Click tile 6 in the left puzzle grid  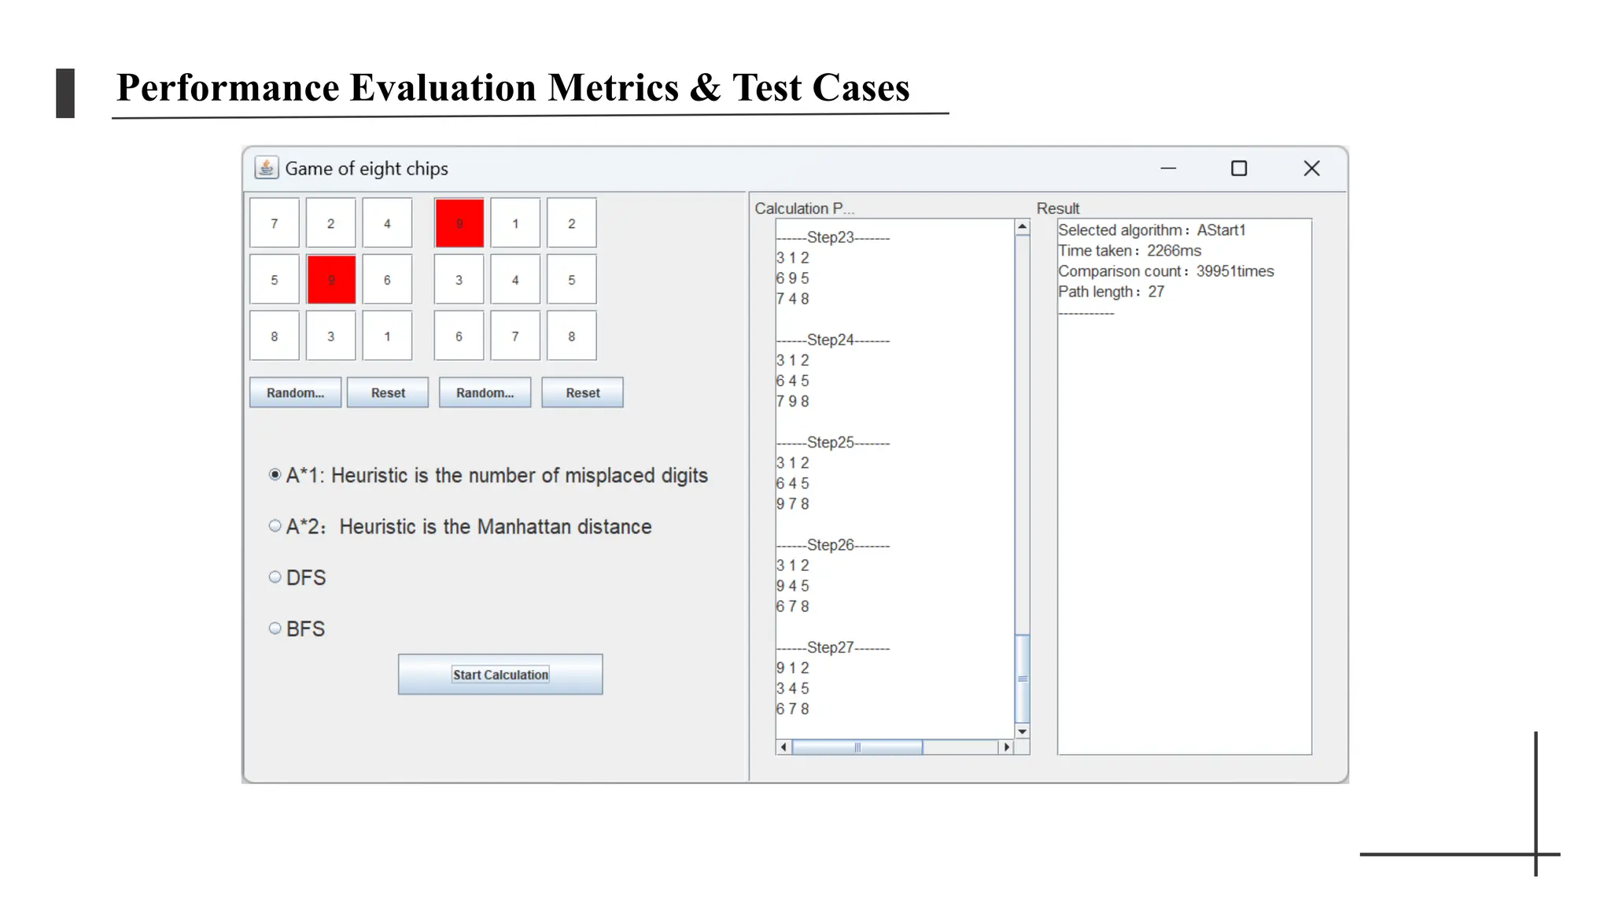tap(387, 280)
